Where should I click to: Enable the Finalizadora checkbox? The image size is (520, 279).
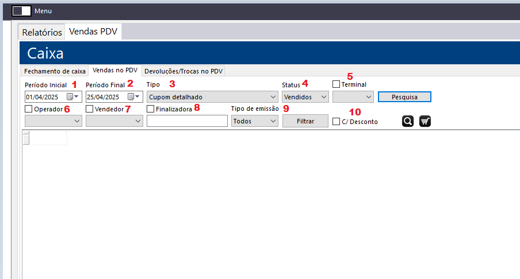151,108
